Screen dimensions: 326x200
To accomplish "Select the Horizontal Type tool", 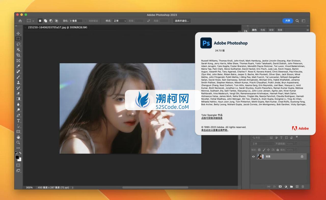I will pos(18,121).
